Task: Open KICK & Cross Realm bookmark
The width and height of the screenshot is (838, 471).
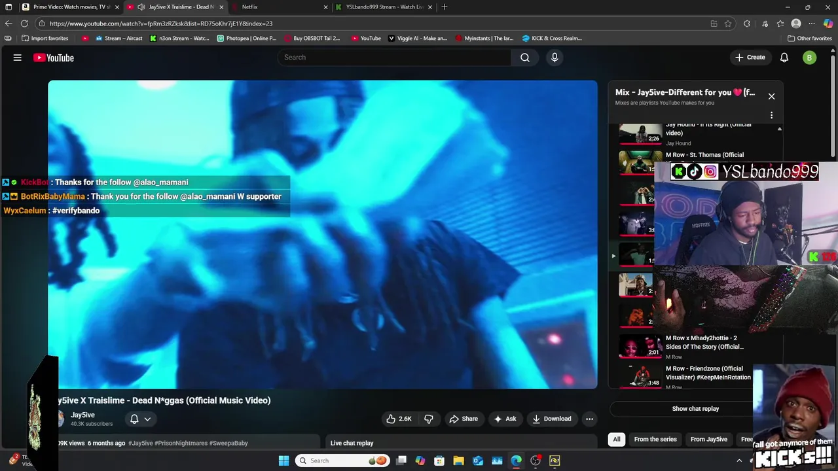Action: [552, 38]
